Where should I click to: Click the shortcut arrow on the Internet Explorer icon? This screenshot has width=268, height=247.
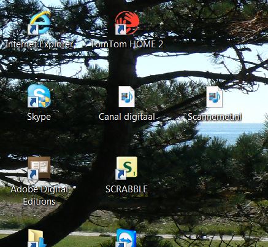33,29
